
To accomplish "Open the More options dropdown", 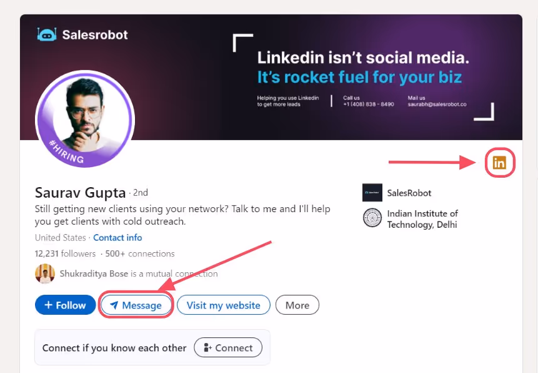I will coord(297,305).
